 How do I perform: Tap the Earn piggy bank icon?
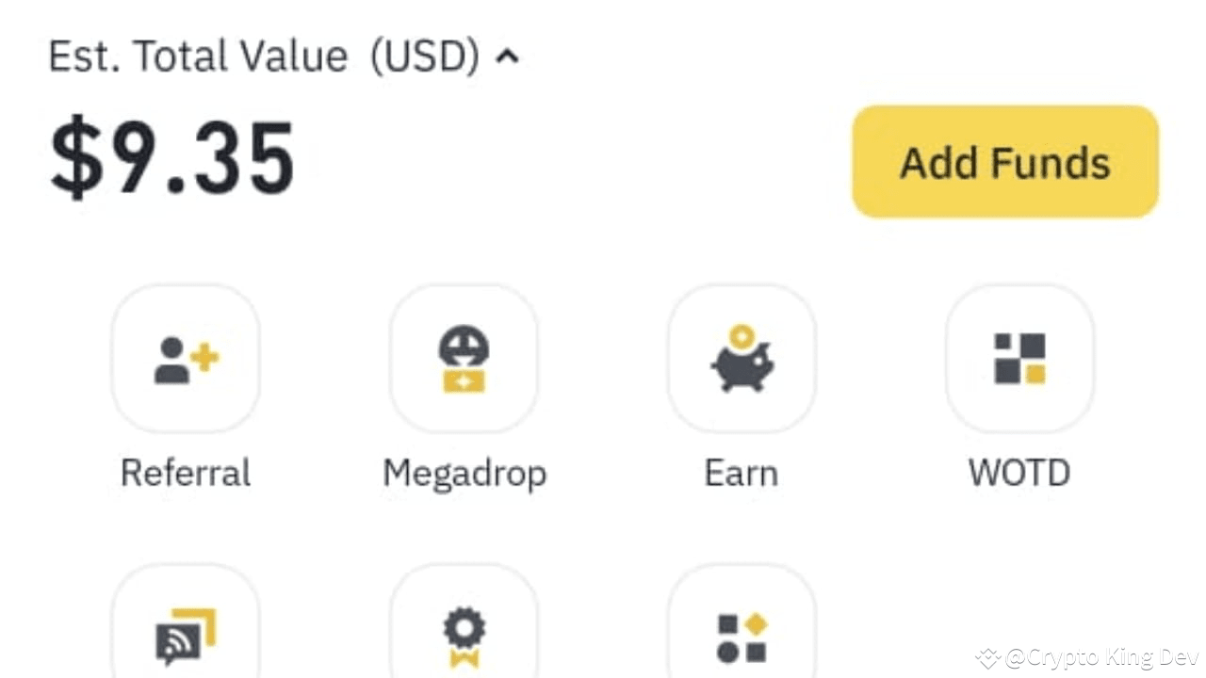pyautogui.click(x=742, y=359)
